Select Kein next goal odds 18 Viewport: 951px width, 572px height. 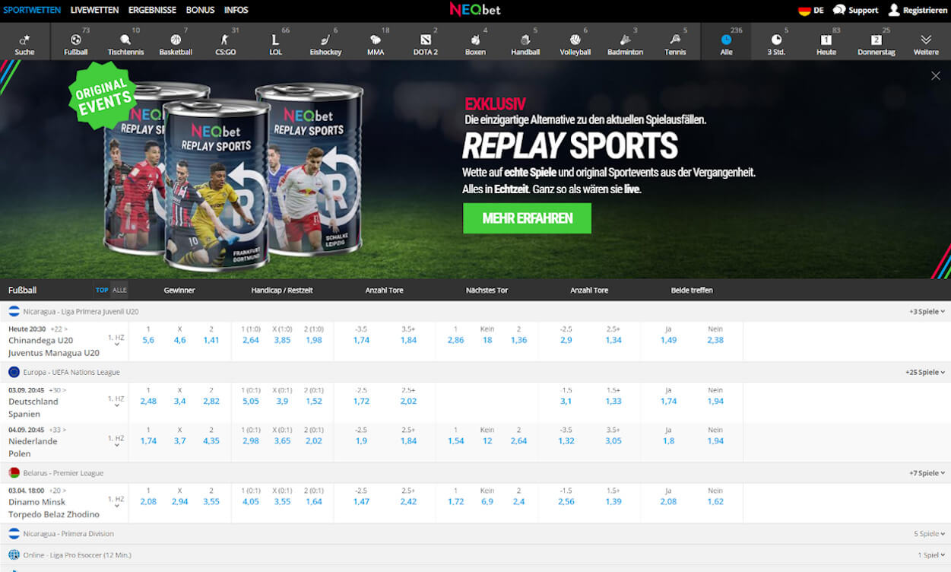point(487,340)
